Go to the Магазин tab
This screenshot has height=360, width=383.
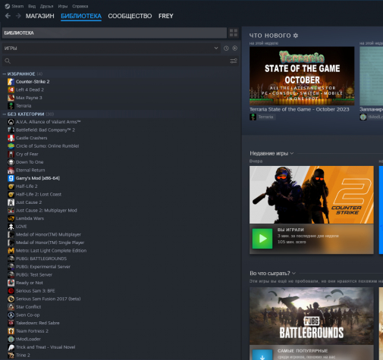tap(40, 16)
